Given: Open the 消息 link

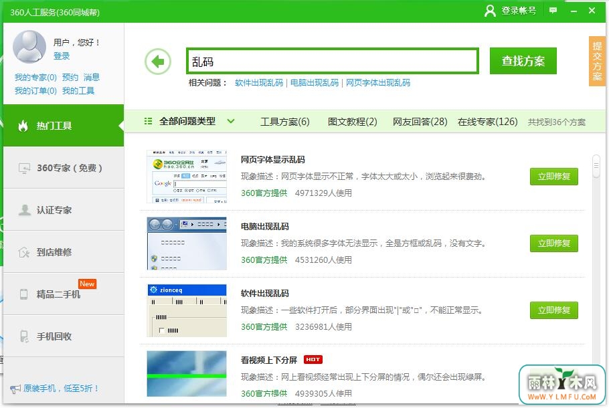Looking at the screenshot, I should pos(92,77).
